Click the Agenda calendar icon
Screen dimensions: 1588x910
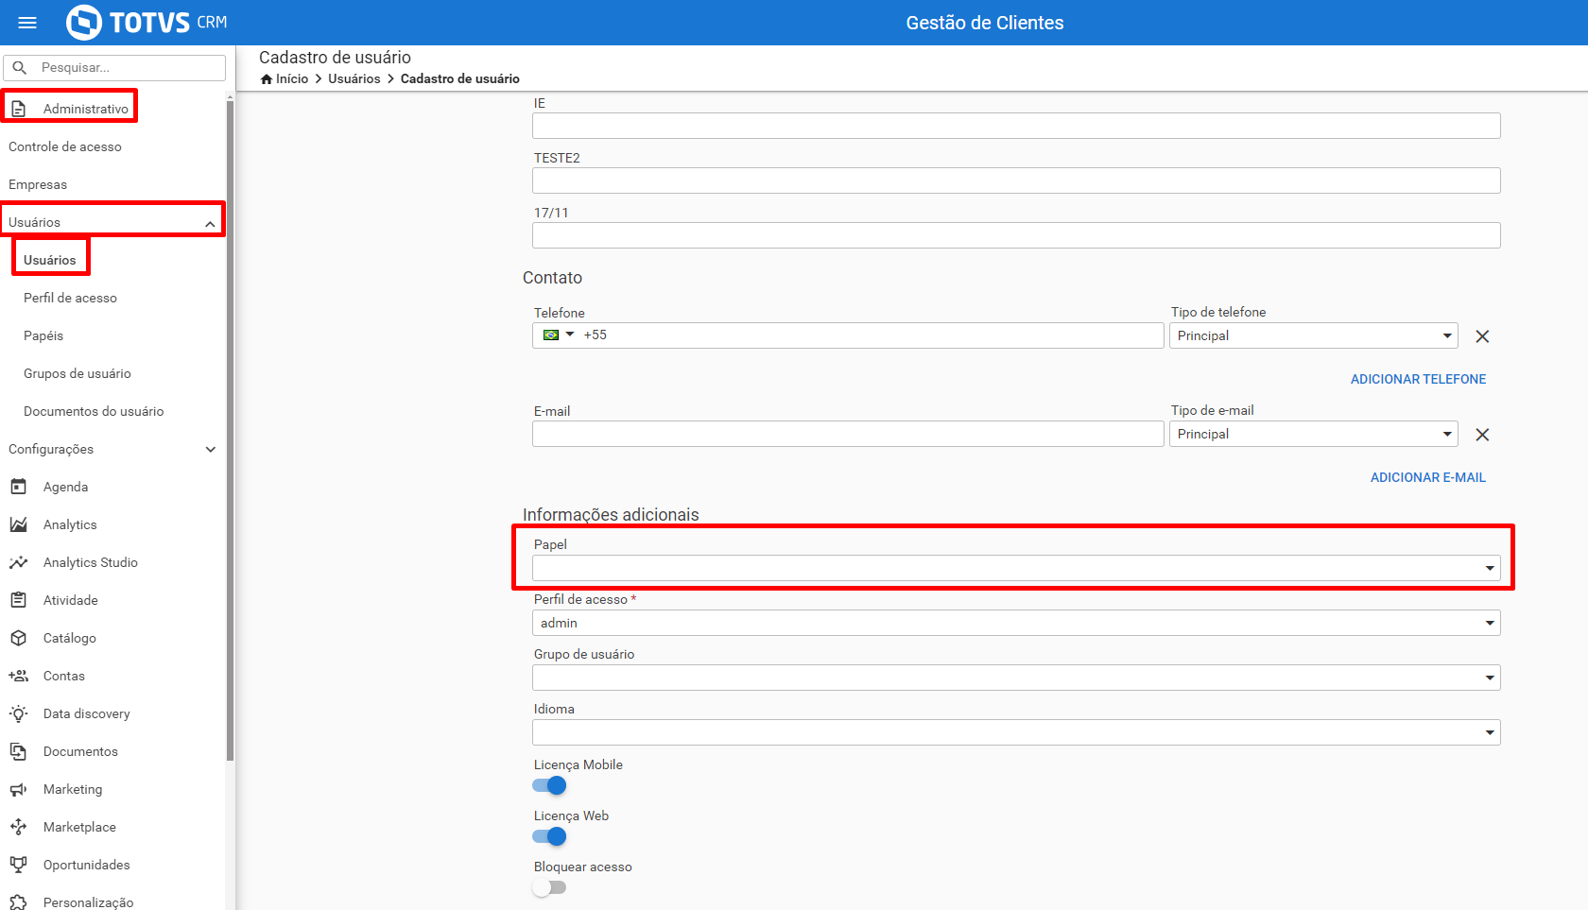19,487
